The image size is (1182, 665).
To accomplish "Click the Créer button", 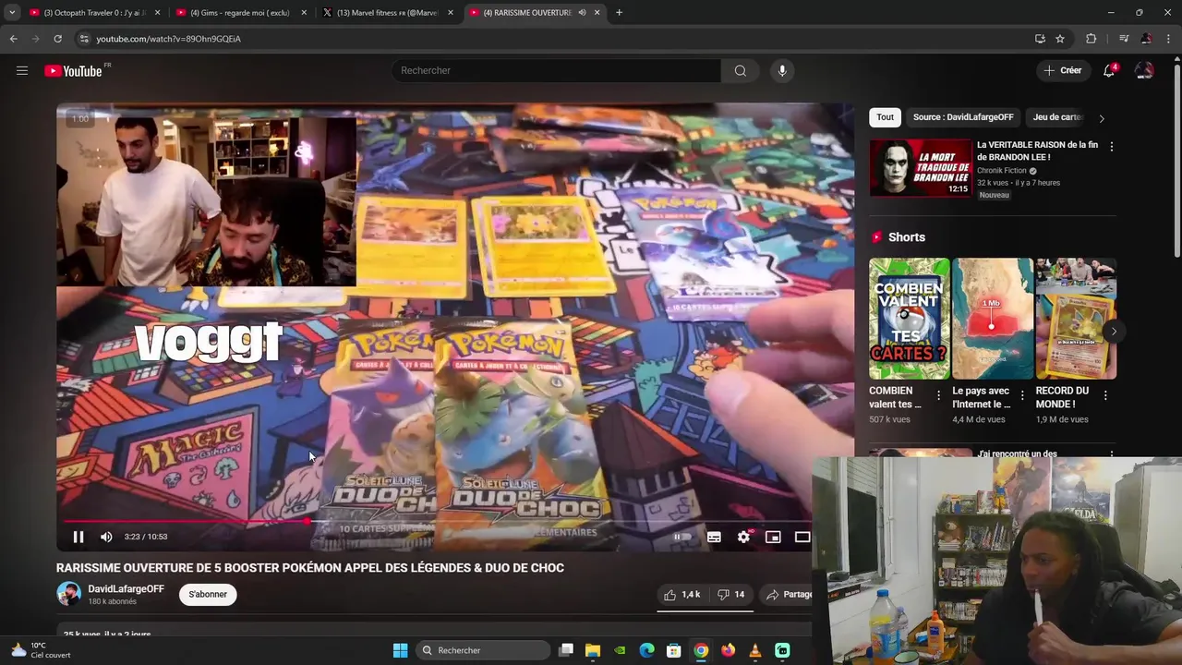I will [1063, 70].
